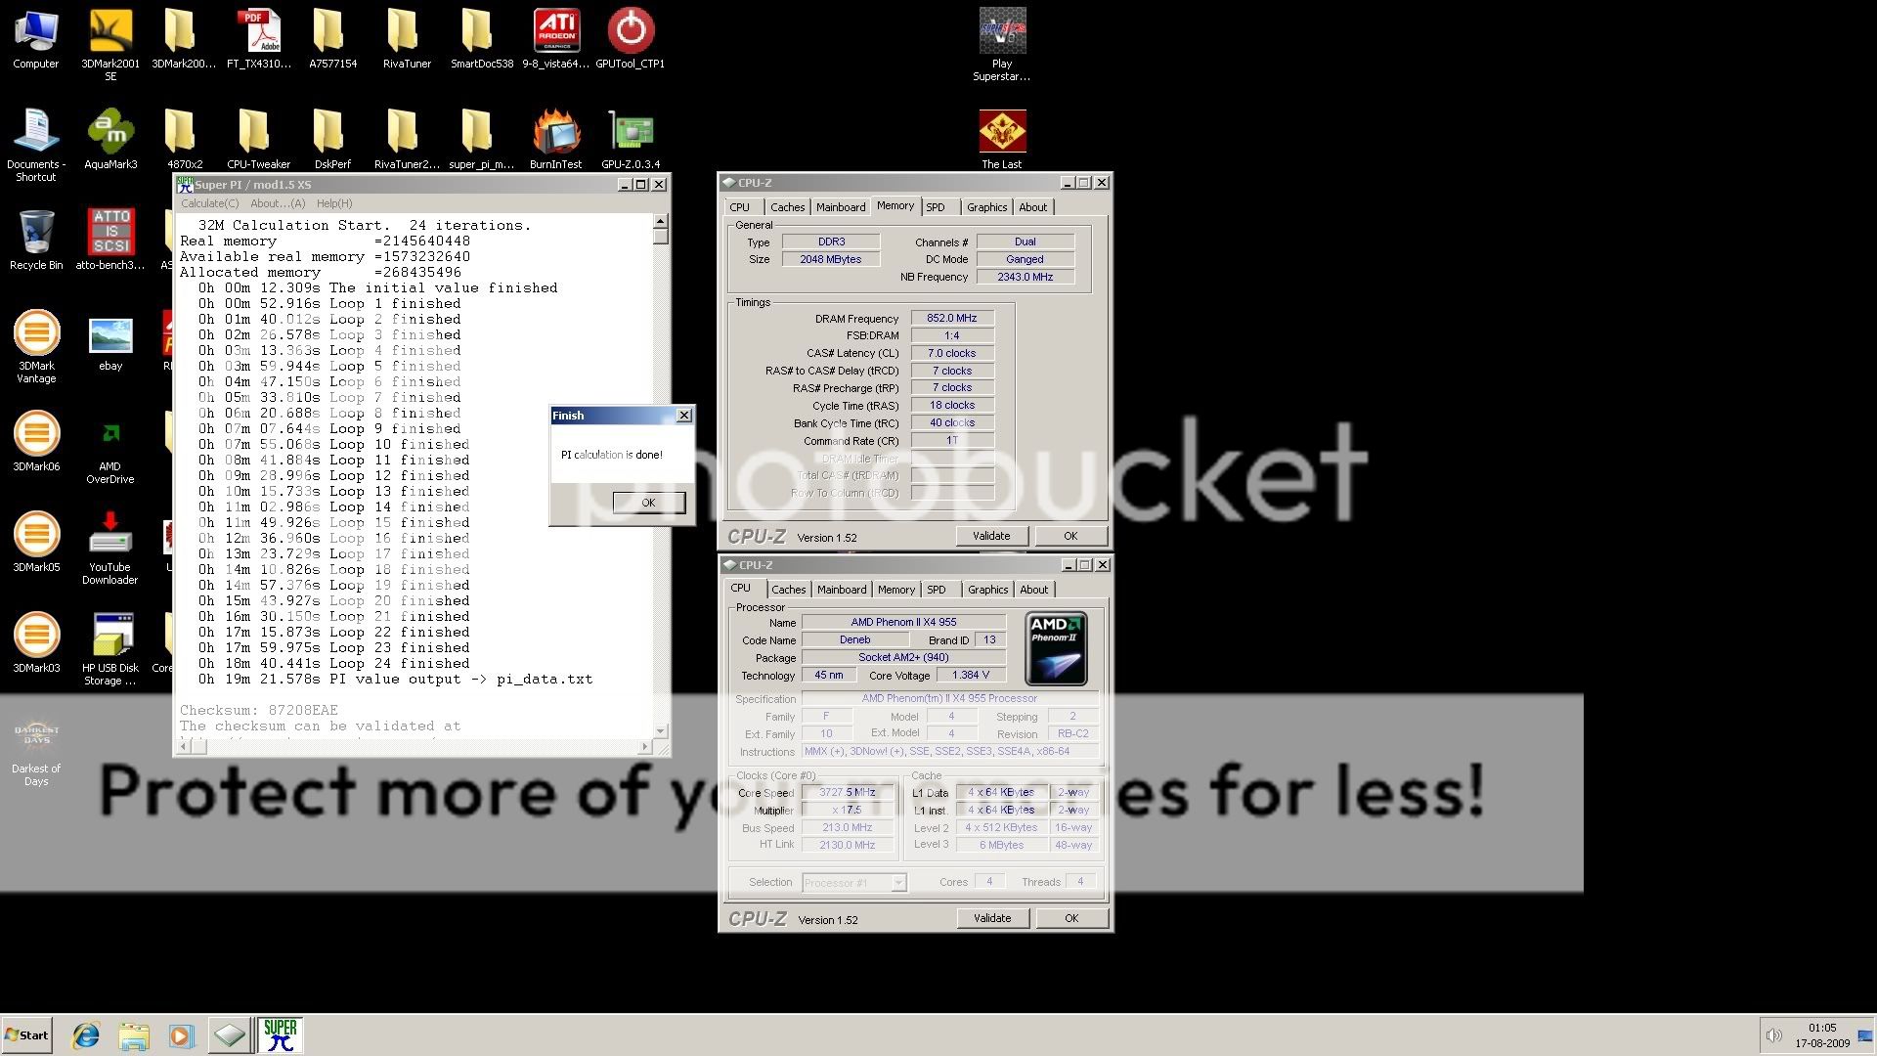Viewport: 1877px width, 1056px height.
Task: Open Internet Explorer from taskbar
Action: click(86, 1035)
